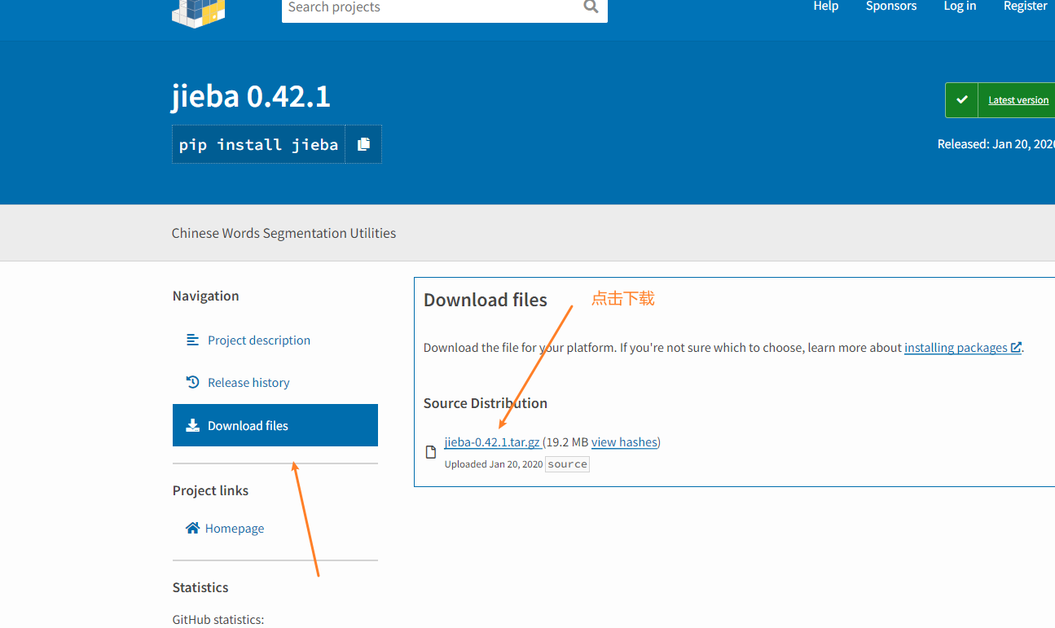The width and height of the screenshot is (1055, 628).
Task: Open the Register page
Action: tap(1026, 6)
